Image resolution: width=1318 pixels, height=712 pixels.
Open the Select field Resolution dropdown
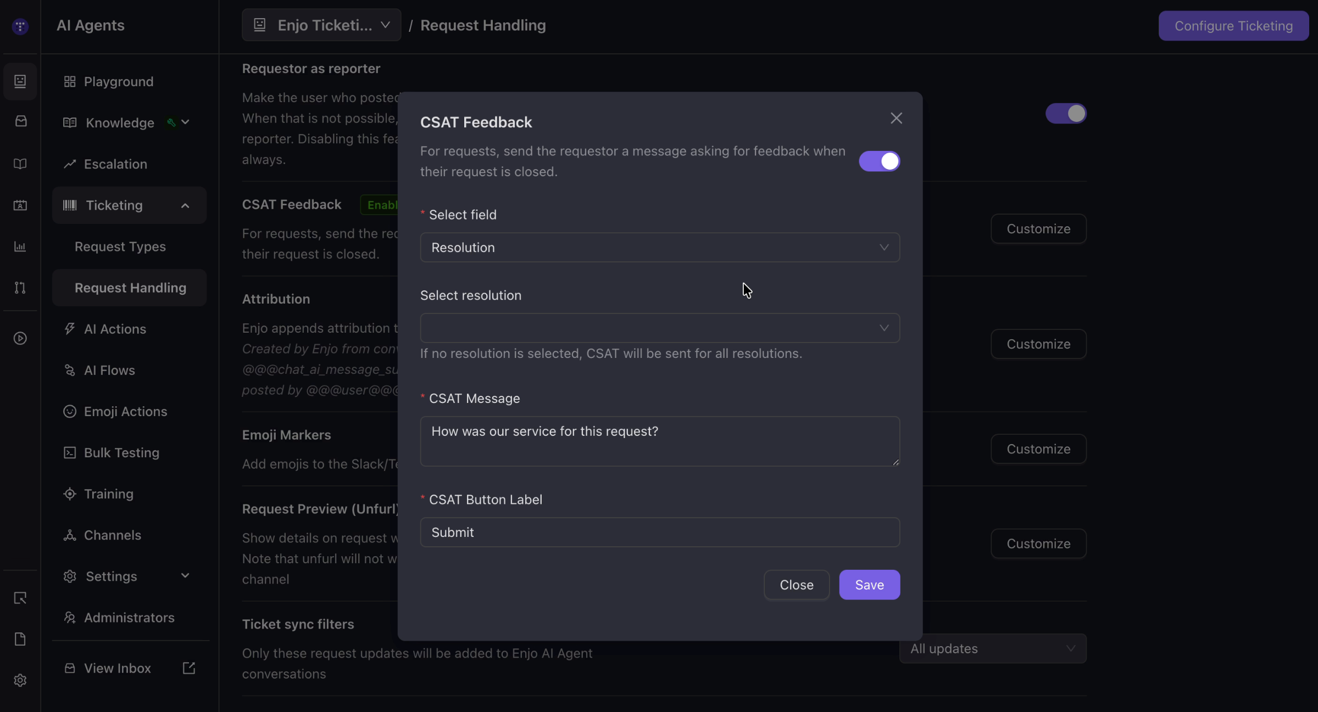click(x=660, y=248)
